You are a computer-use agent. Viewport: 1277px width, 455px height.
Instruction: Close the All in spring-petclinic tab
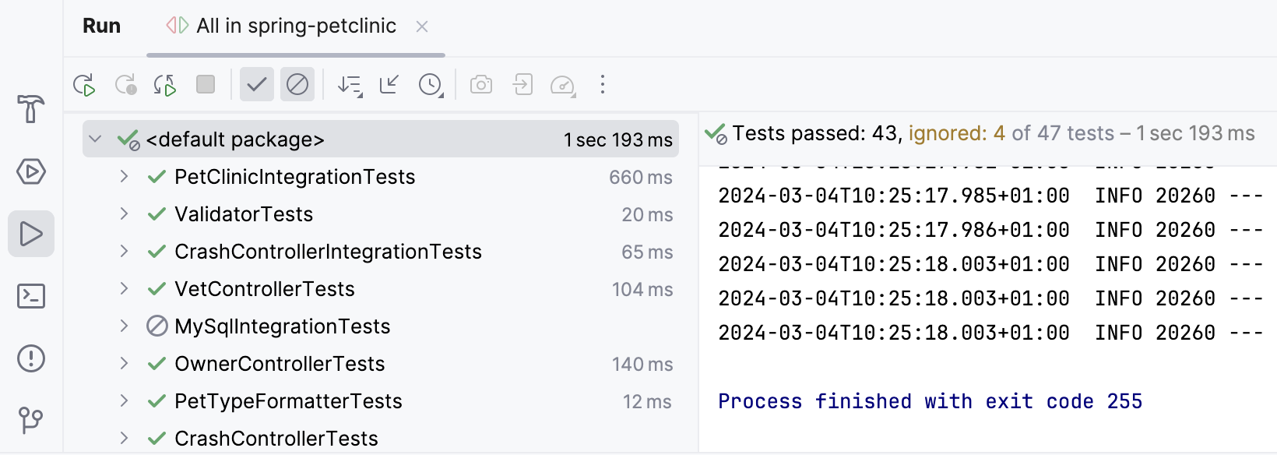point(421,26)
